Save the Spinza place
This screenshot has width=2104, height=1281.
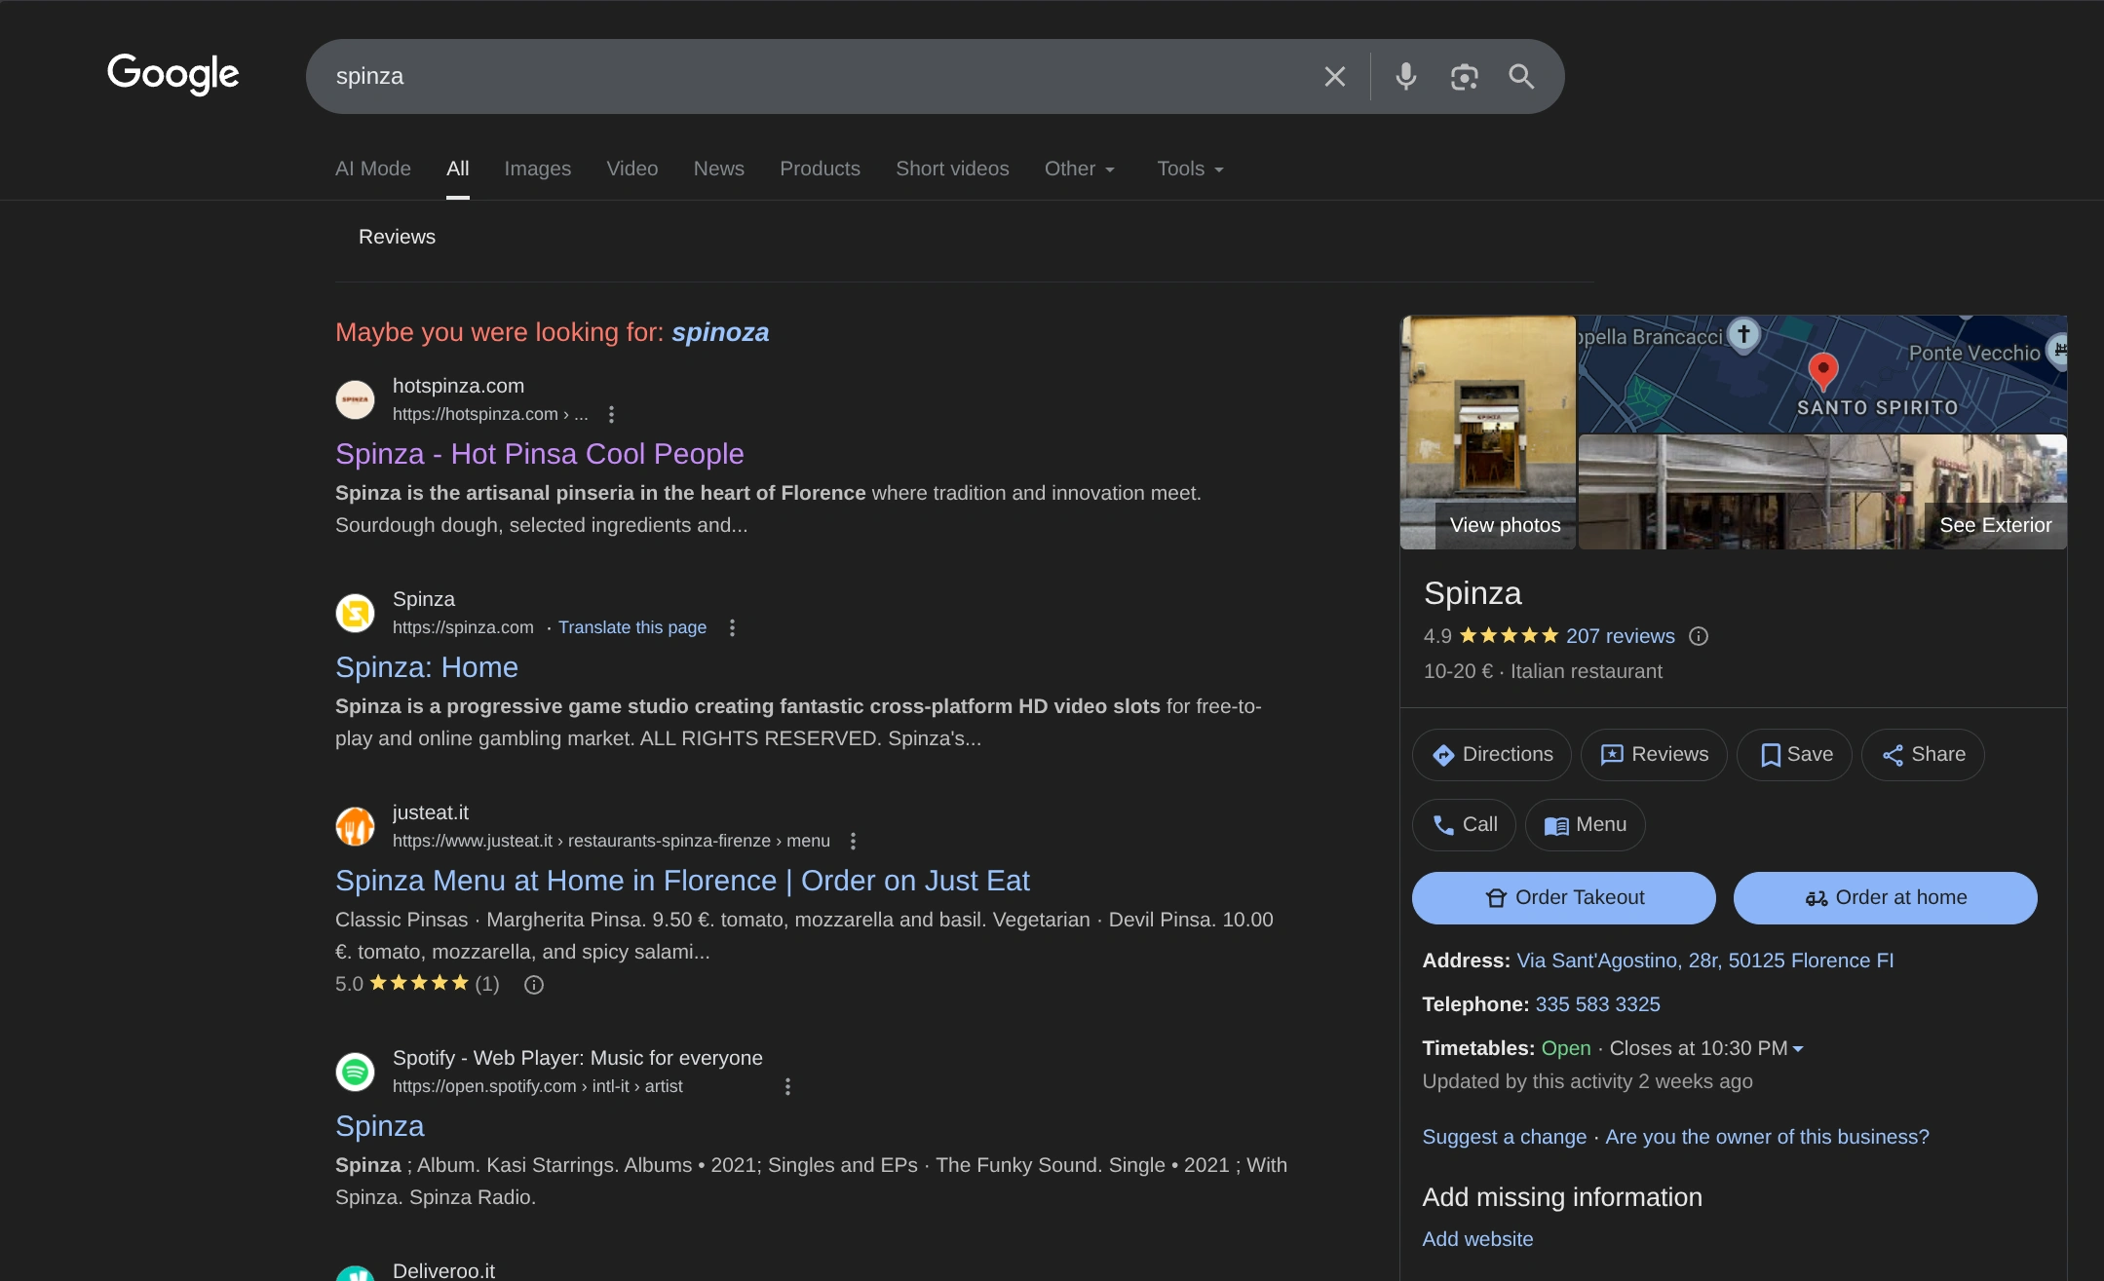click(1794, 755)
